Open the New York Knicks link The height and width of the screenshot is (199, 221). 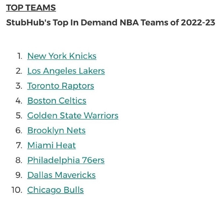pos(62,56)
